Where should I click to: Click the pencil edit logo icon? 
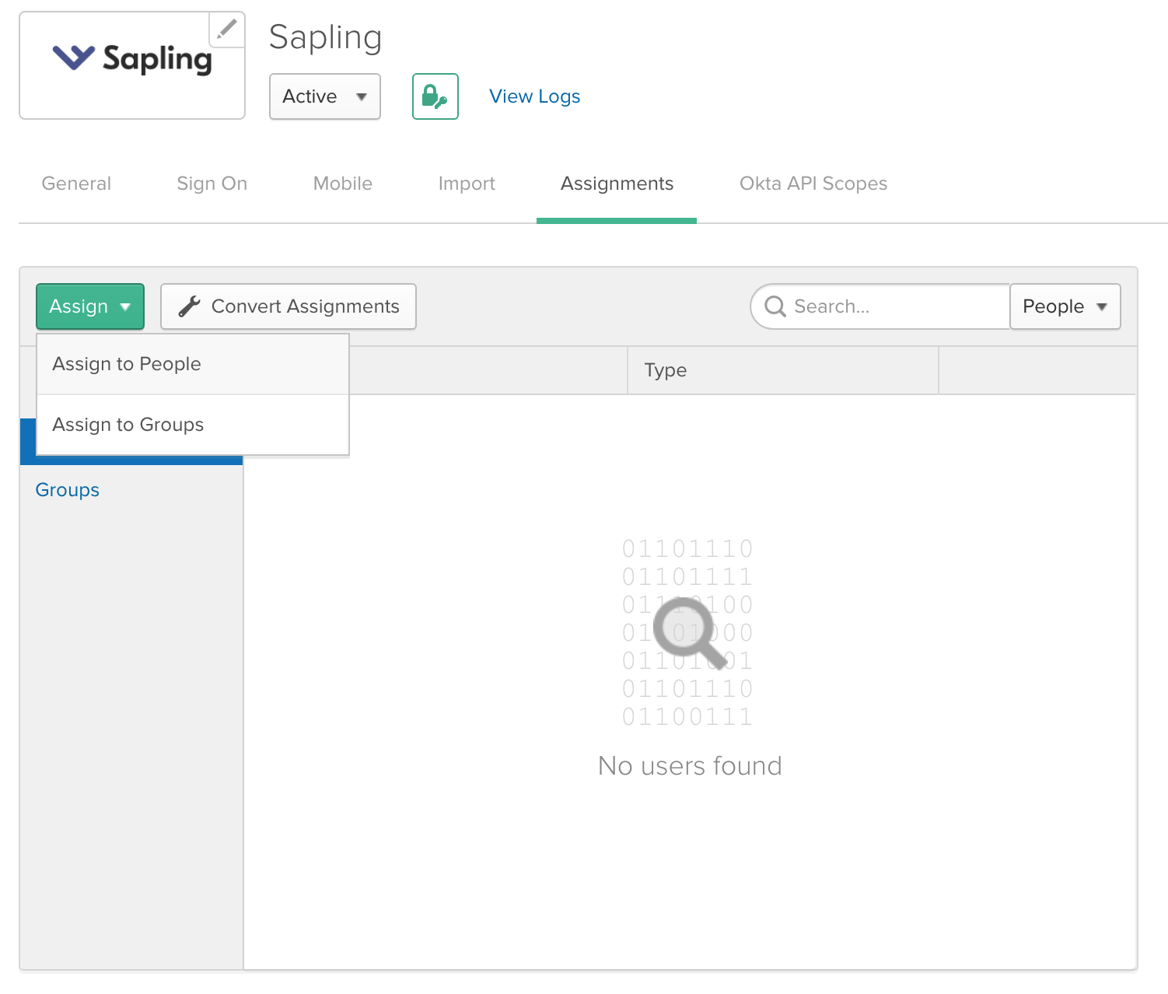tap(226, 30)
